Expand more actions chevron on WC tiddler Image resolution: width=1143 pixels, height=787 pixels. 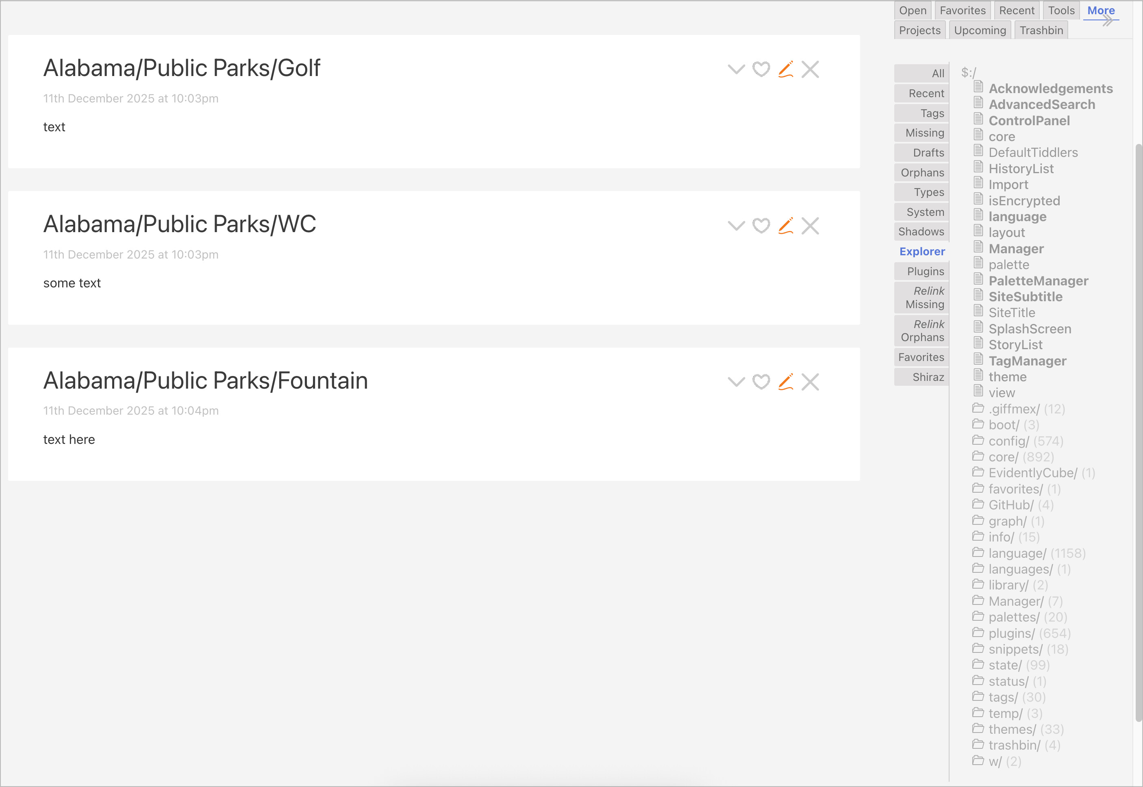coord(736,226)
